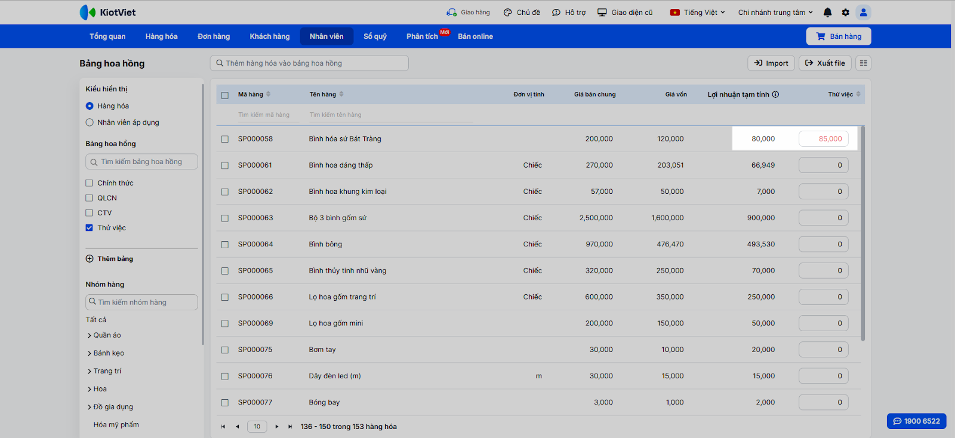Viewport: 955px width, 438px height.
Task: Click the Bán hàng button
Action: pyautogui.click(x=839, y=36)
